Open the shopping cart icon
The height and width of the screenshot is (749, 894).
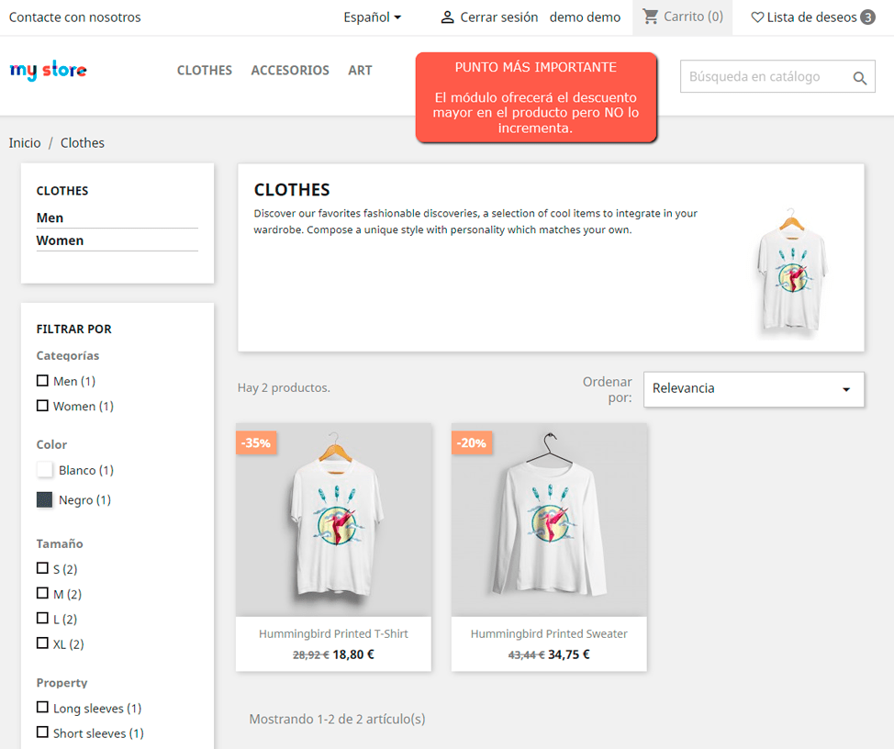[651, 17]
